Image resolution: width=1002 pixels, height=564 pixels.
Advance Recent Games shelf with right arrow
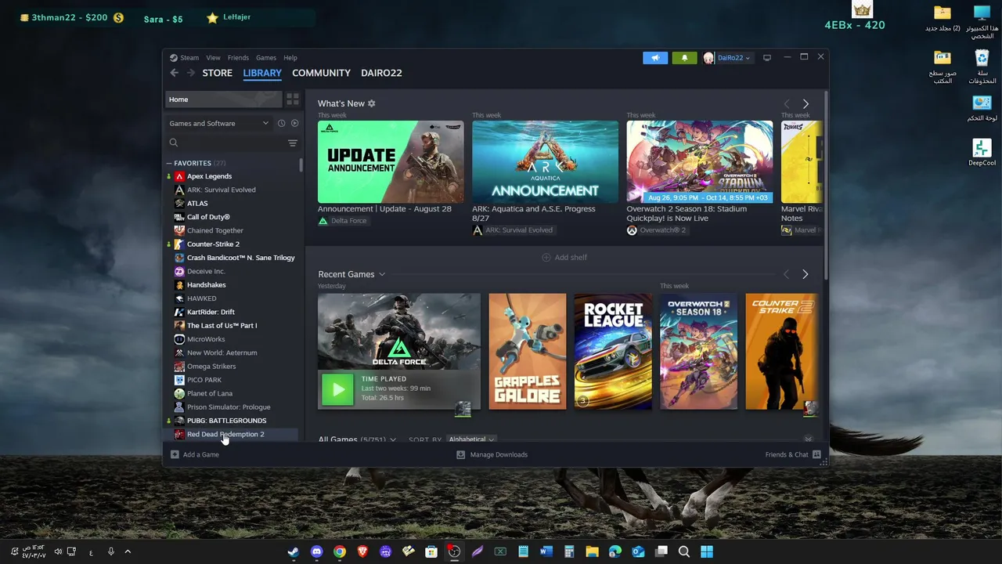(805, 274)
